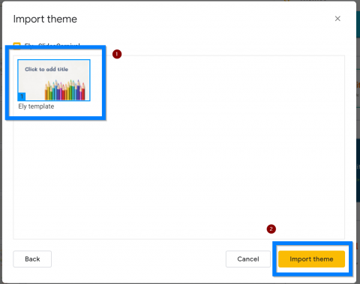Click the yellow Slides file icon
The image size is (360, 284).
[16, 44]
